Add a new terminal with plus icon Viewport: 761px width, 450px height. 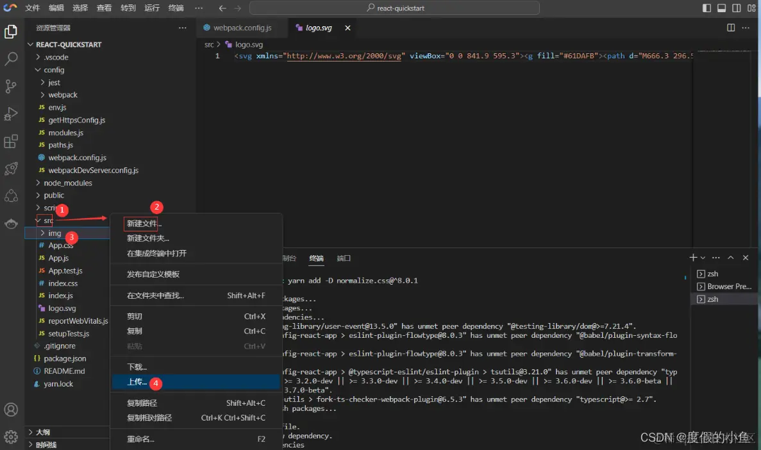click(x=693, y=258)
